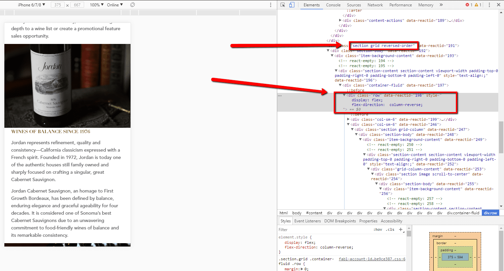Open the Online network throttling dropdown

(x=115, y=5)
